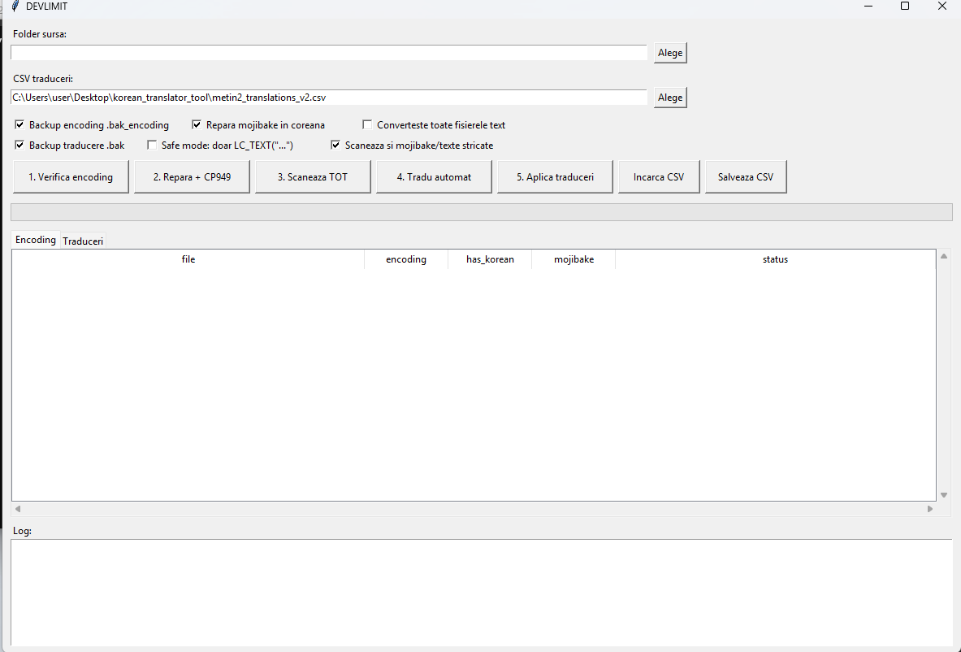Run 1. Verifica encoding
The width and height of the screenshot is (961, 652).
71,176
